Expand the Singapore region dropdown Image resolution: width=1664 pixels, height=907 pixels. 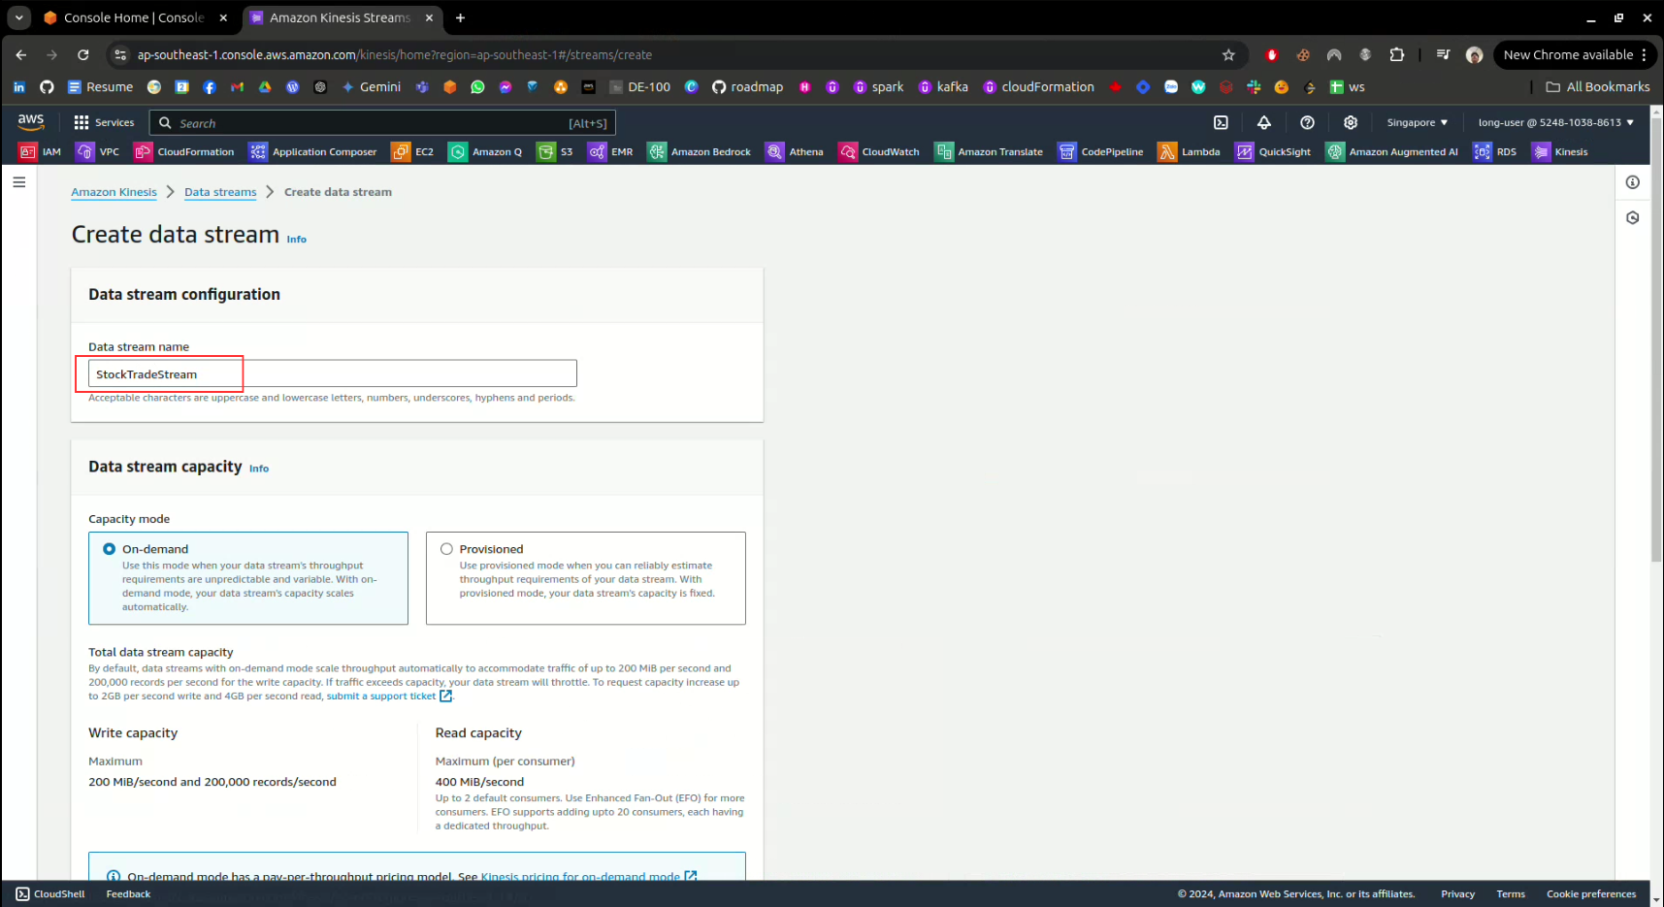pos(1417,122)
